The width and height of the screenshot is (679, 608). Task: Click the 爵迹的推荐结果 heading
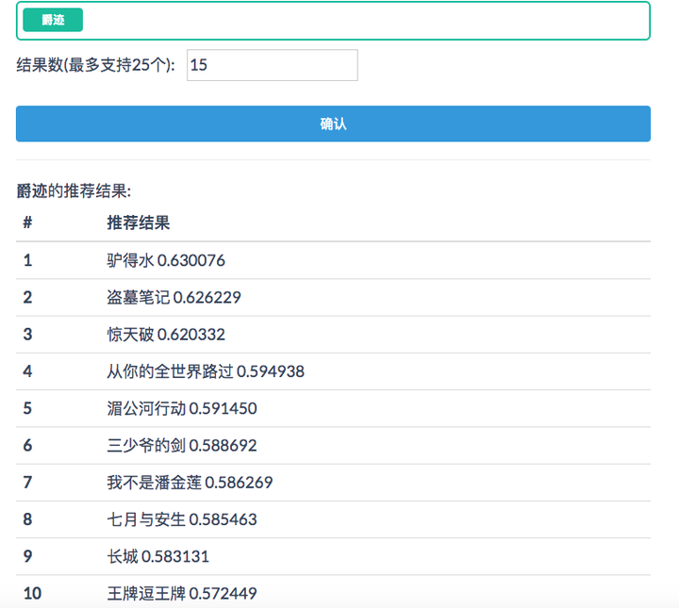click(74, 190)
